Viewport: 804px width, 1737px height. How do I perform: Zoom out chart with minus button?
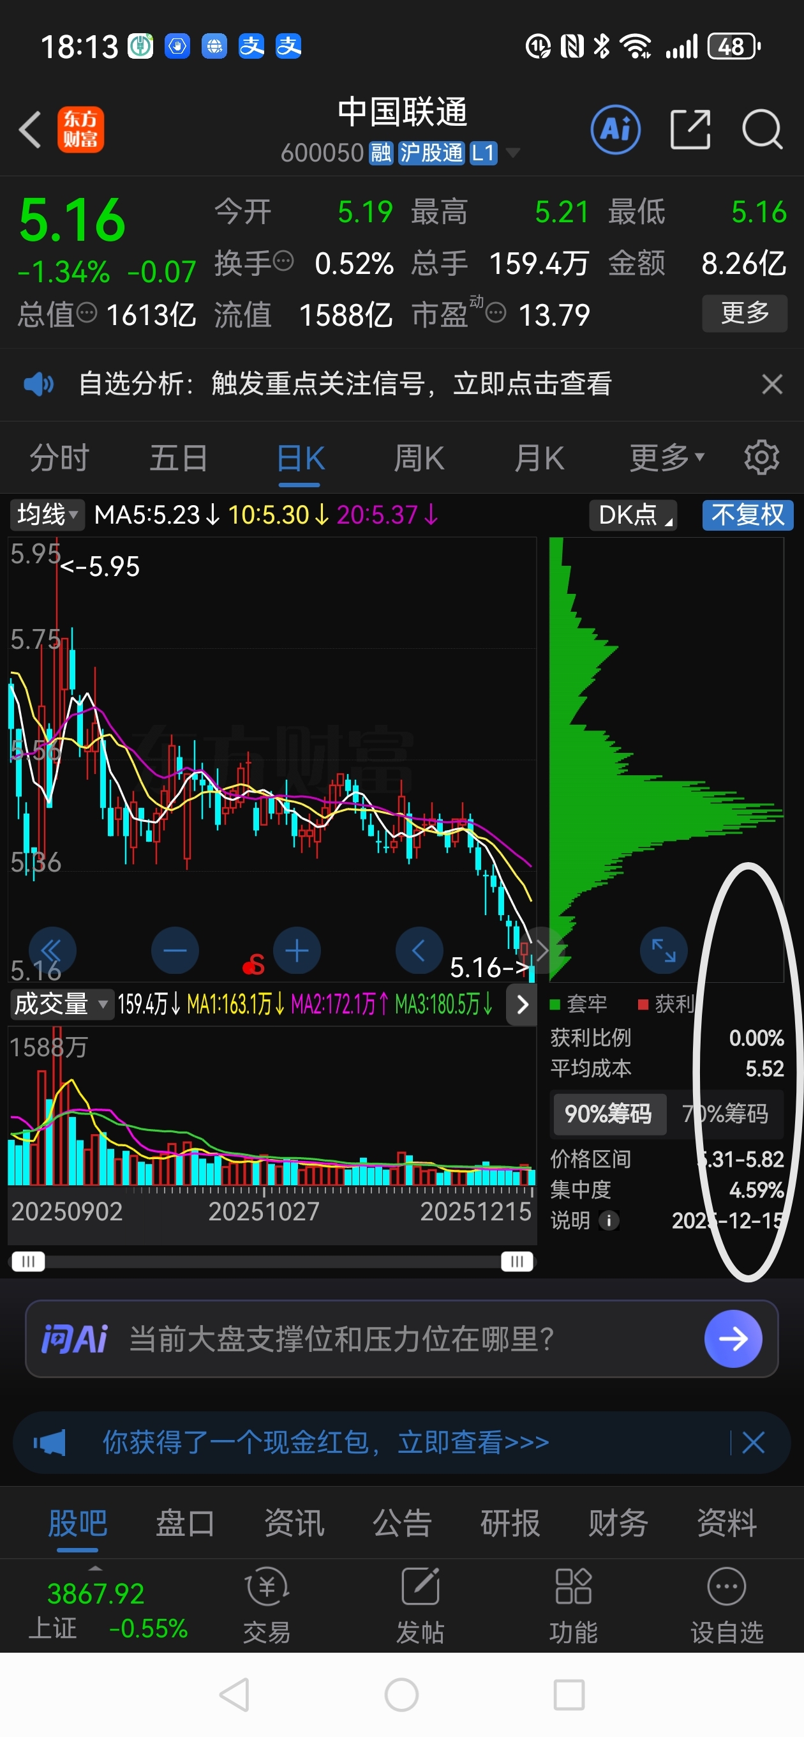coord(175,951)
